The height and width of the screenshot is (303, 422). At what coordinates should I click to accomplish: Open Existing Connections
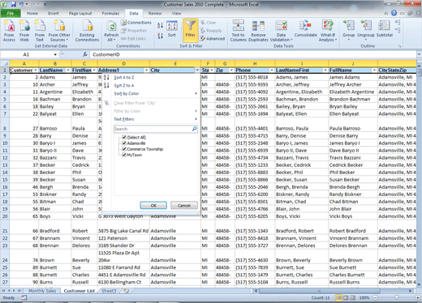(x=87, y=31)
